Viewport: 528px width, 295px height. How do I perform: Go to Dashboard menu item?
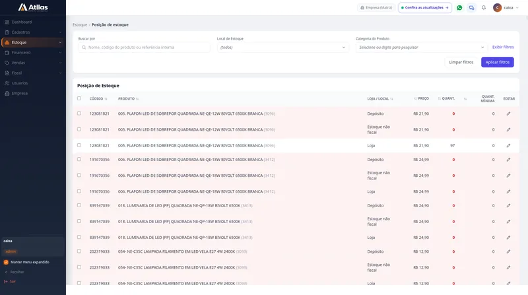tap(33, 22)
